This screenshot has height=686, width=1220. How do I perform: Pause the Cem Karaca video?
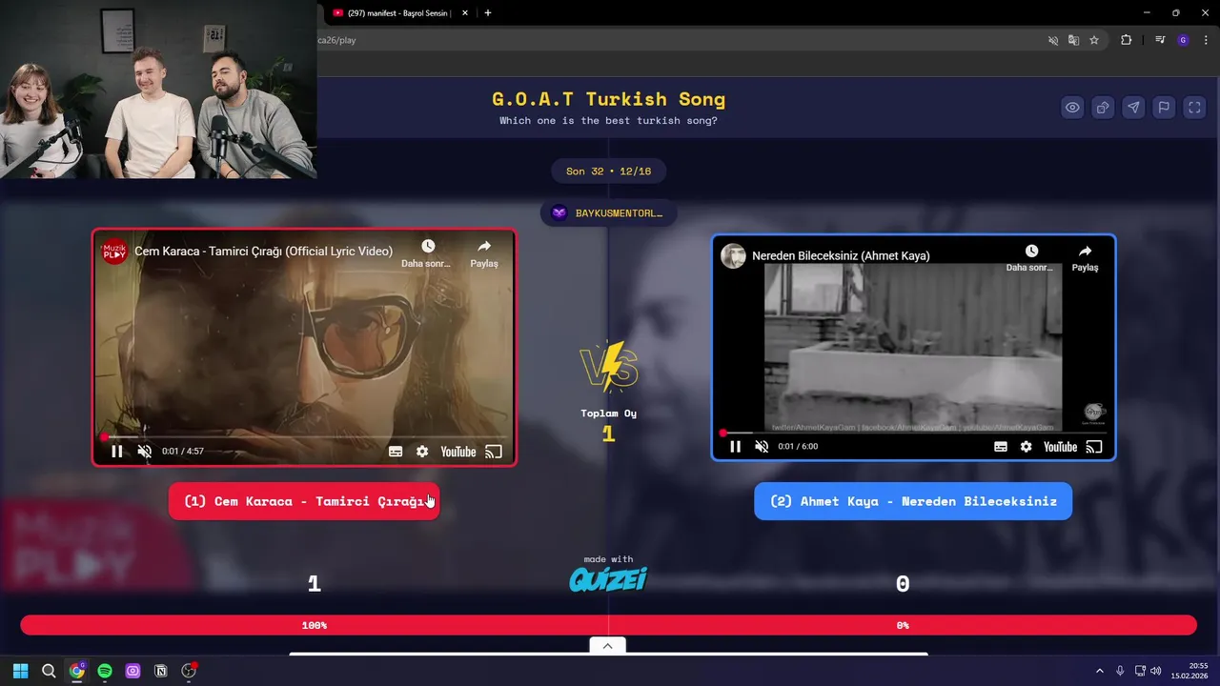point(116,452)
